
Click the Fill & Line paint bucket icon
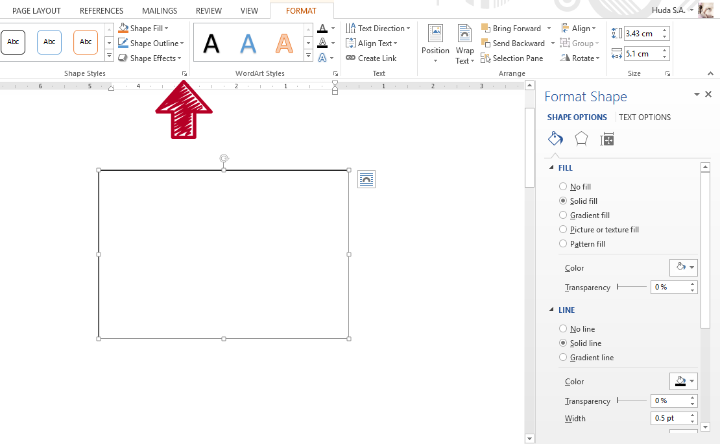coord(555,139)
